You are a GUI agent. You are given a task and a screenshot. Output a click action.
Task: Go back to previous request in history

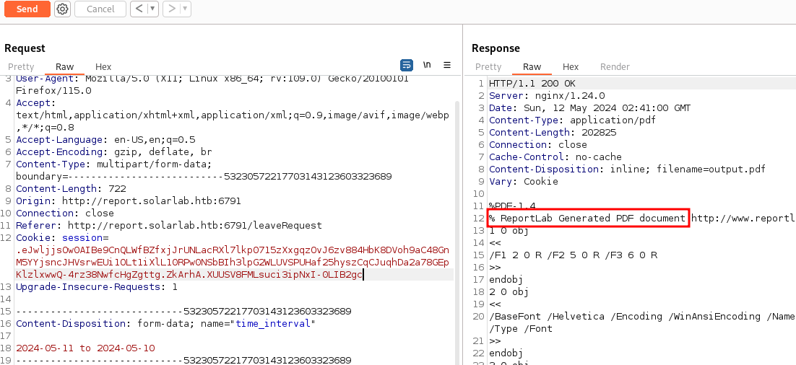139,9
